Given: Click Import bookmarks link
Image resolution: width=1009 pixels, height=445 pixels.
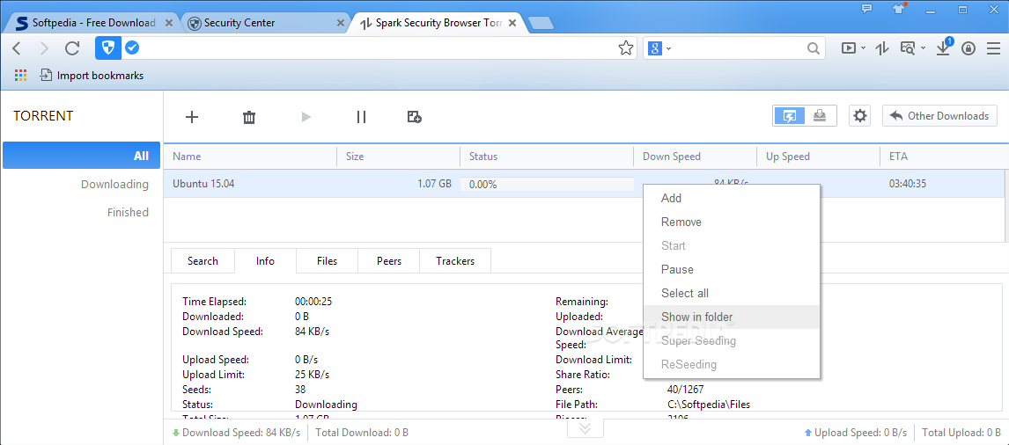Looking at the screenshot, I should tap(92, 76).
